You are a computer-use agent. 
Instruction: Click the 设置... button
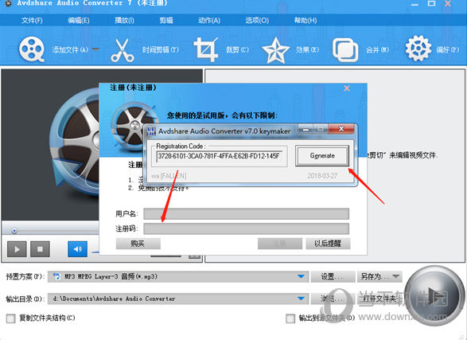click(333, 277)
